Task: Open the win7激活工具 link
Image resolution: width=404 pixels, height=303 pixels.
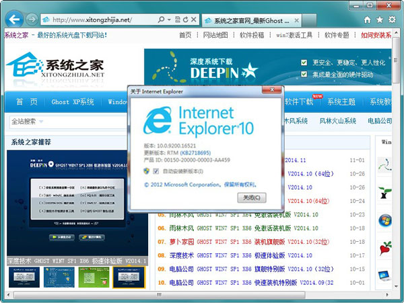Action: coord(294,35)
